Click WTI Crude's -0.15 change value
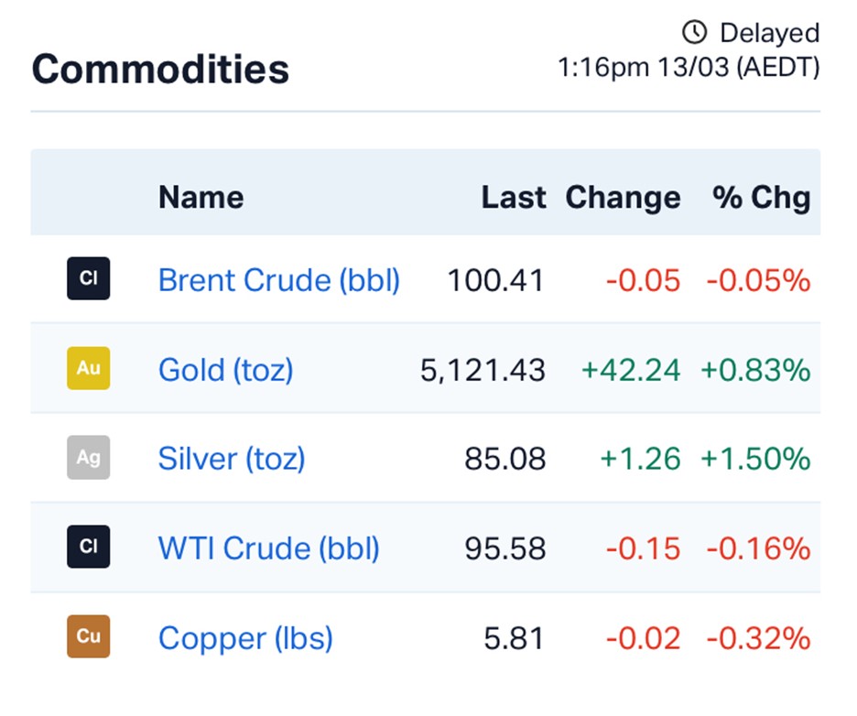 643,548
